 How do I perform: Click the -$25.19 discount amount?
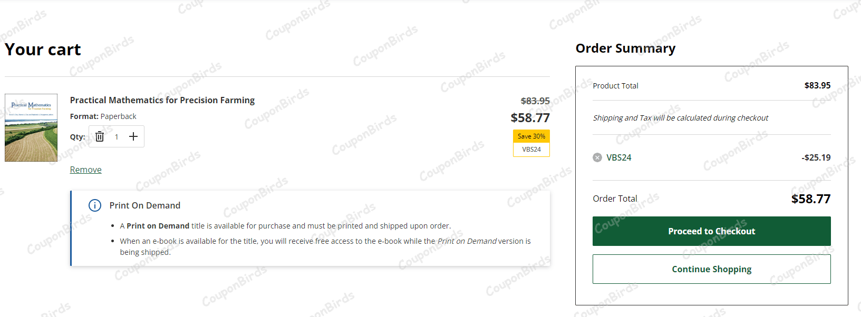(x=816, y=157)
